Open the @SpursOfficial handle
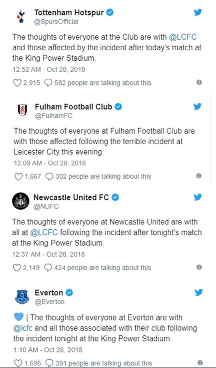This screenshot has height=368, width=216. tap(56, 22)
